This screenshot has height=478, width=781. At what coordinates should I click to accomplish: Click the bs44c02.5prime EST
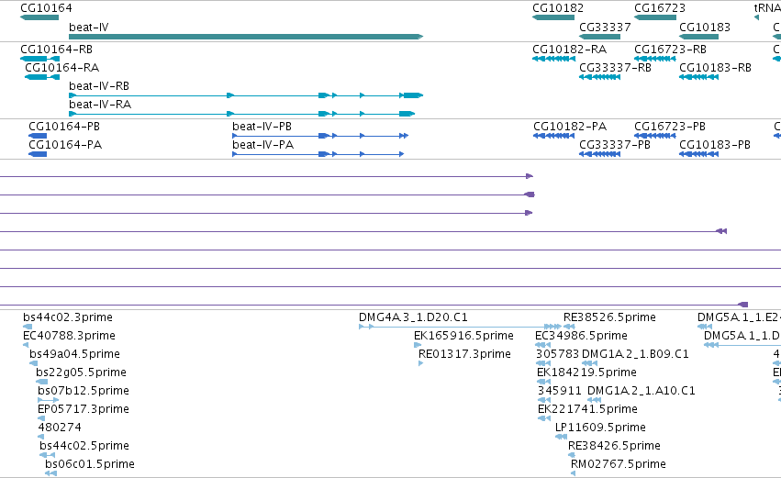pos(48,455)
